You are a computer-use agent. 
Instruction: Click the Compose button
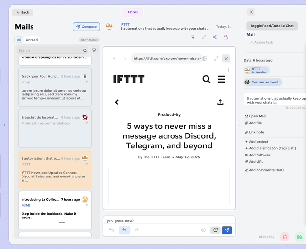click(x=87, y=27)
